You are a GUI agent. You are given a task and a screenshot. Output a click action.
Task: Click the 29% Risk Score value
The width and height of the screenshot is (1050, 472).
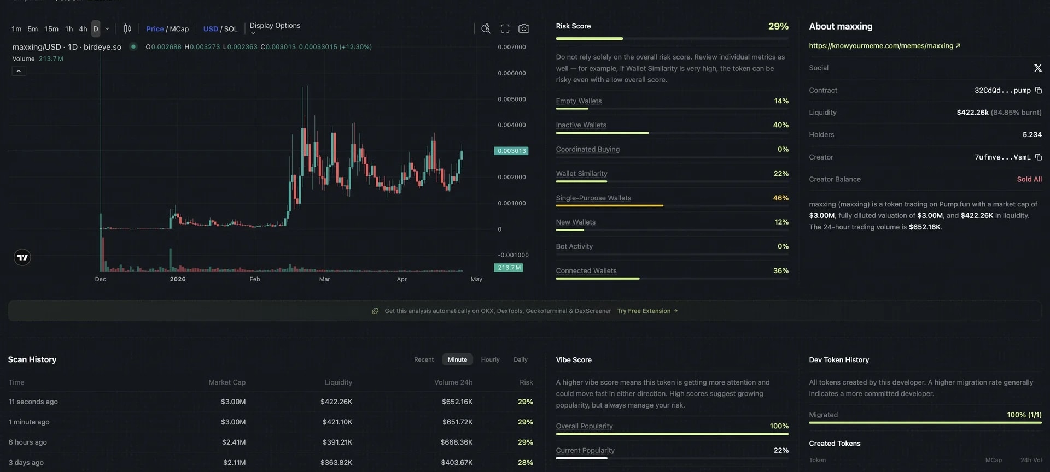tap(778, 26)
